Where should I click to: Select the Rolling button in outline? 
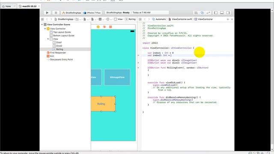(60, 49)
